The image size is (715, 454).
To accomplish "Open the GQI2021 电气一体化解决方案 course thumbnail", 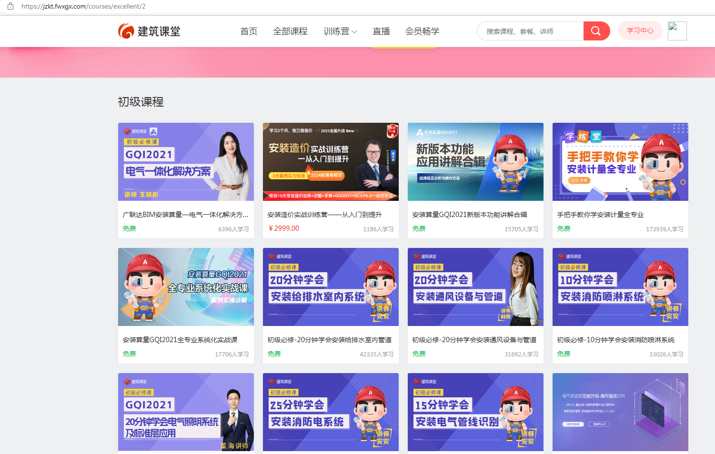I will point(186,162).
